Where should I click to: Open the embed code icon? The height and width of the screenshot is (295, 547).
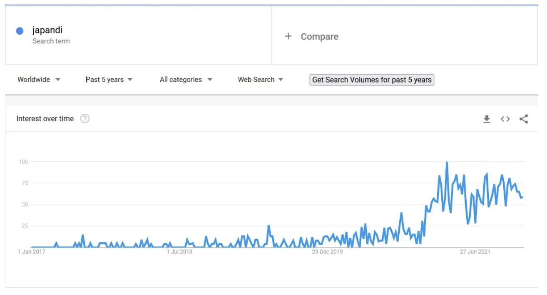pos(505,119)
